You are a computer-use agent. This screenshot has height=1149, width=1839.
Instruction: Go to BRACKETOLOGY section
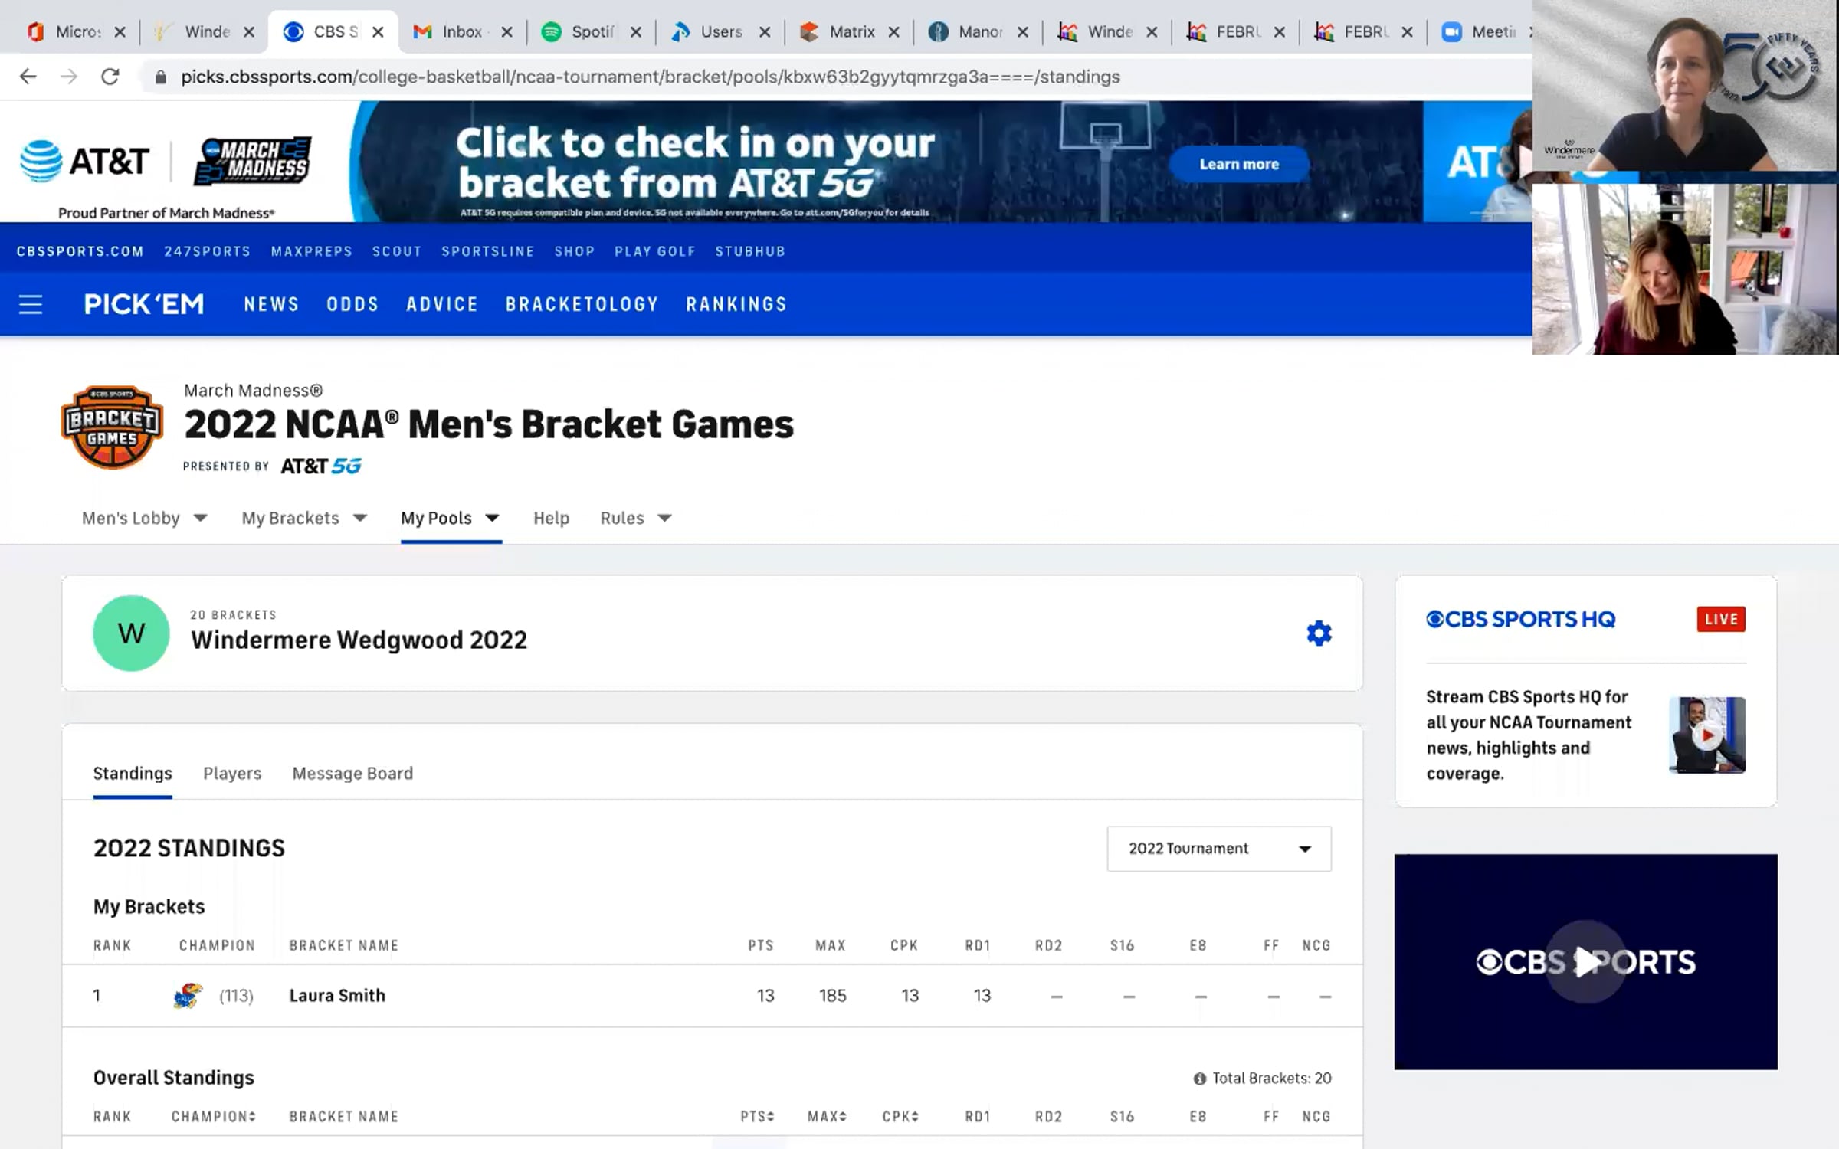tap(582, 304)
